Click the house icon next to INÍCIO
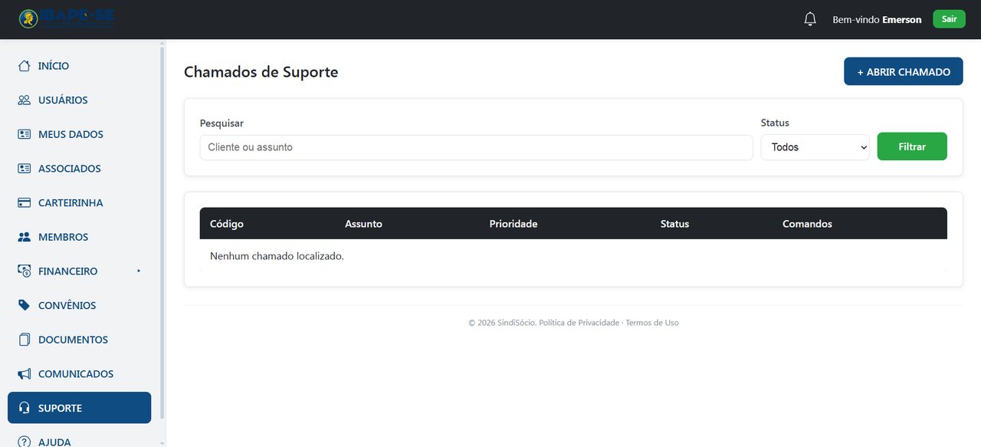Image resolution: width=981 pixels, height=447 pixels. 25,66
